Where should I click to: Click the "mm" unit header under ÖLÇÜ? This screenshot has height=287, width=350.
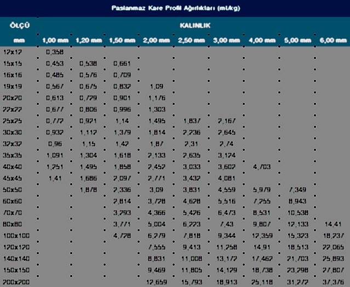click(20, 41)
